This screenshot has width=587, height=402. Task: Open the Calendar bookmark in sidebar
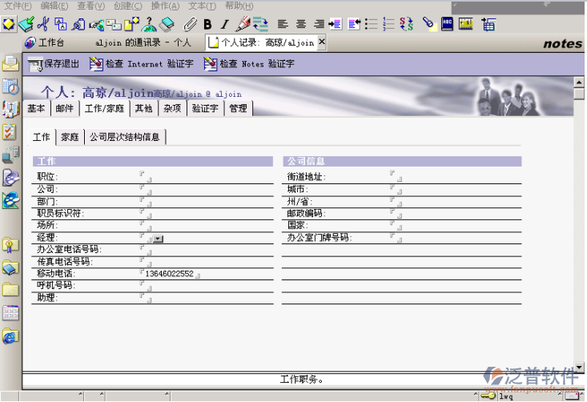10,86
